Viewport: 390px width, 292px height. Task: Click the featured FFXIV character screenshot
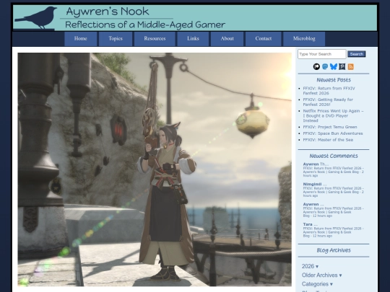(x=155, y=169)
